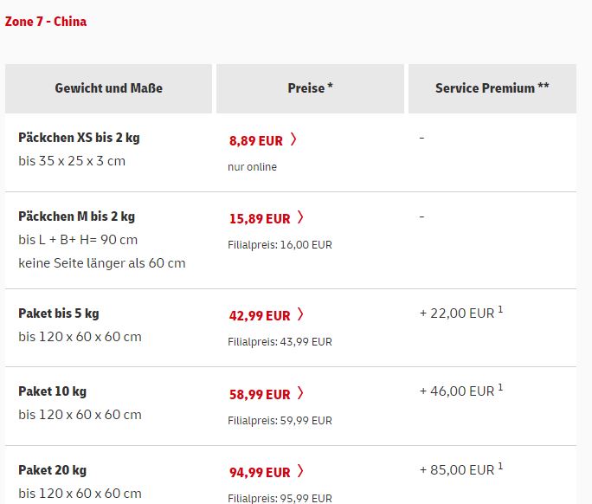Viewport: 592px width, 504px height.
Task: Click the chevron beside 58,99 EUR price
Action: (300, 393)
